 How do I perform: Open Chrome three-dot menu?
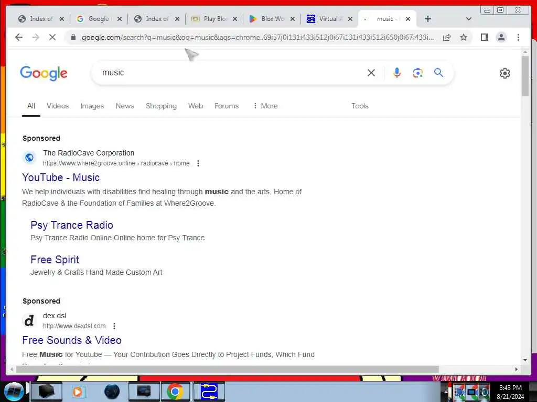518,37
